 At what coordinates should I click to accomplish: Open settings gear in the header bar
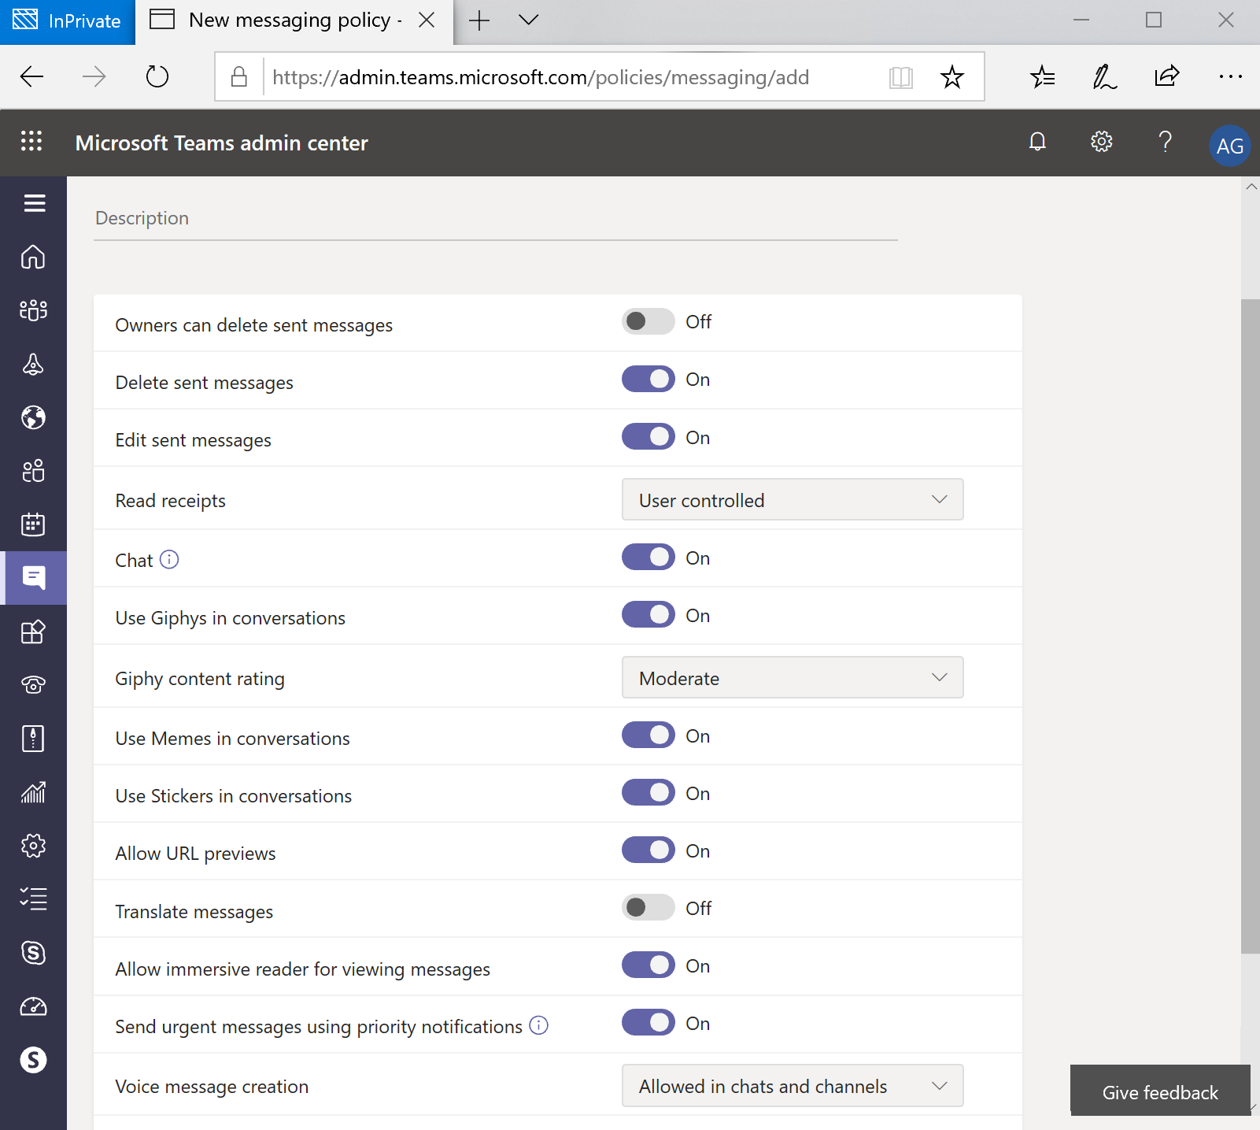tap(1101, 142)
